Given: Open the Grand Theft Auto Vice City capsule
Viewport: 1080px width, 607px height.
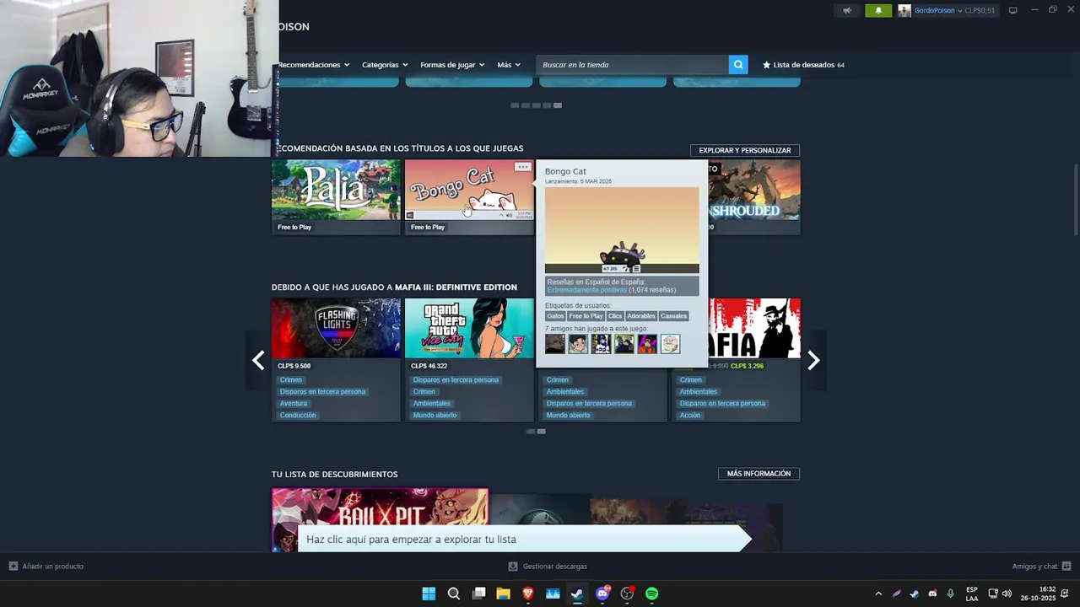Looking at the screenshot, I should [x=469, y=328].
